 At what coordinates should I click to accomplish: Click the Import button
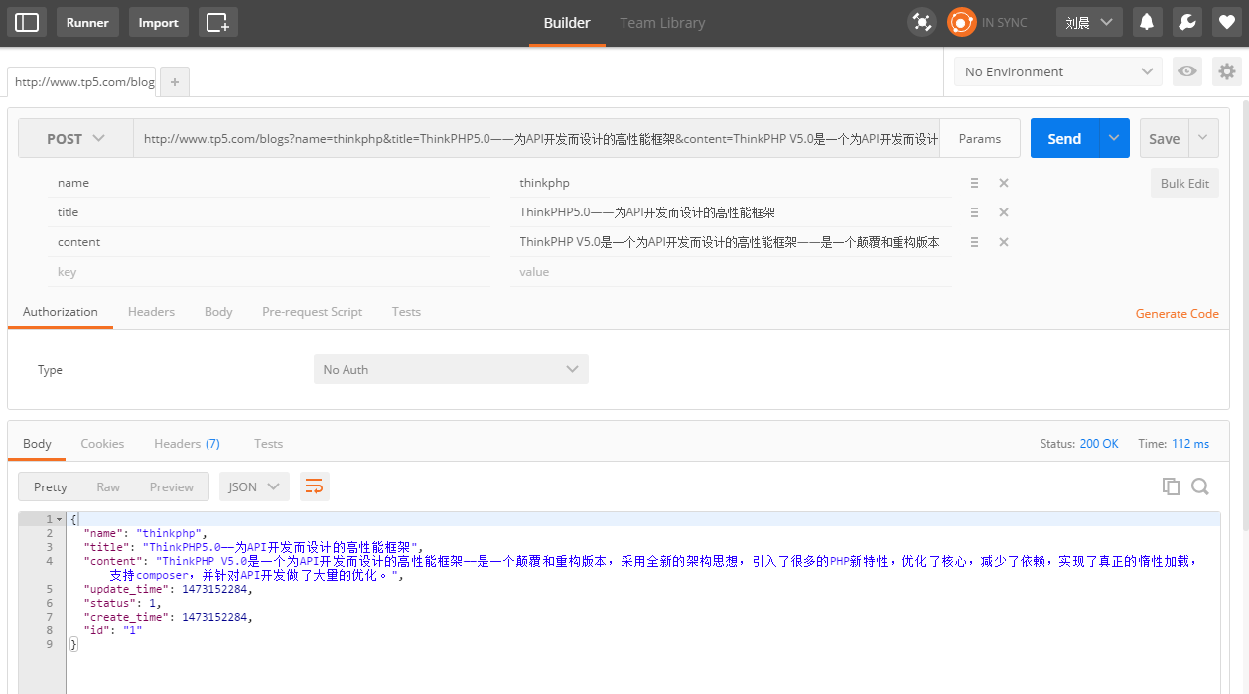[x=158, y=22]
